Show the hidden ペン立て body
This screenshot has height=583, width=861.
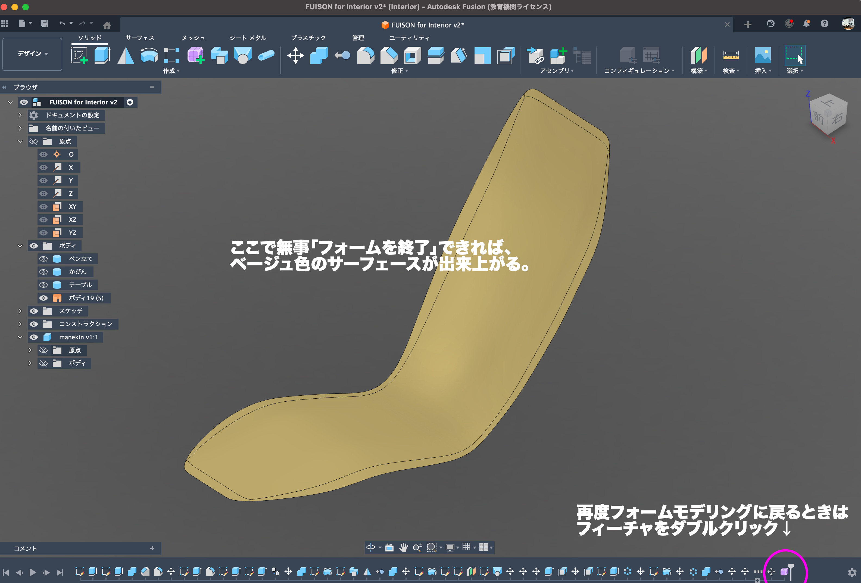point(44,259)
